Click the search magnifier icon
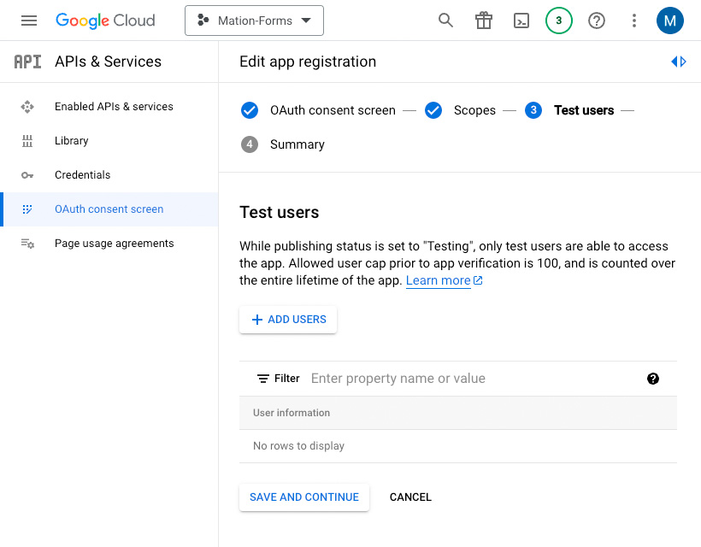The image size is (701, 547). 445,21
